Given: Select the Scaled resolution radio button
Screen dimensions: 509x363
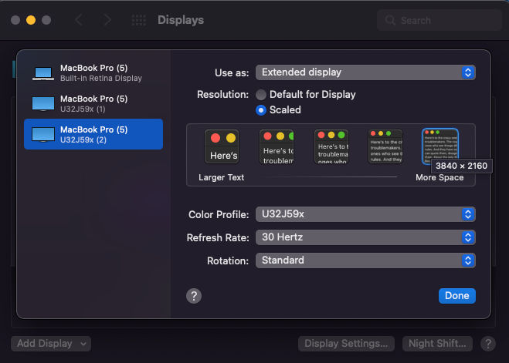Looking at the screenshot, I should (261, 110).
